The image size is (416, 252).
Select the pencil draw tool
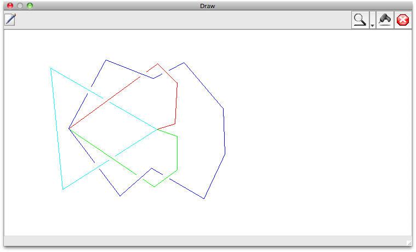10,20
